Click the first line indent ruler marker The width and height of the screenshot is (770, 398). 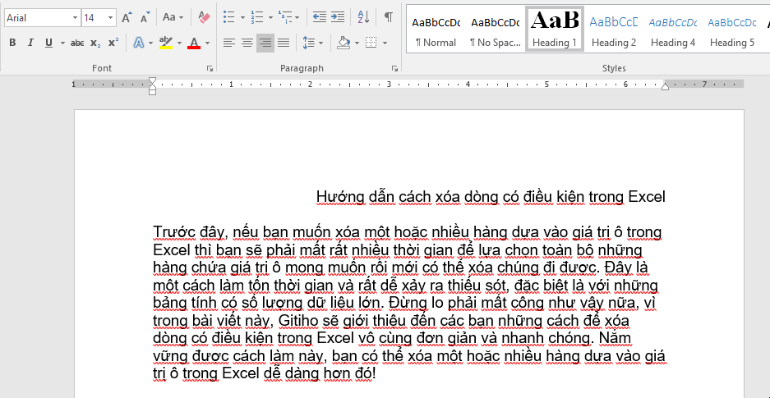click(x=152, y=80)
